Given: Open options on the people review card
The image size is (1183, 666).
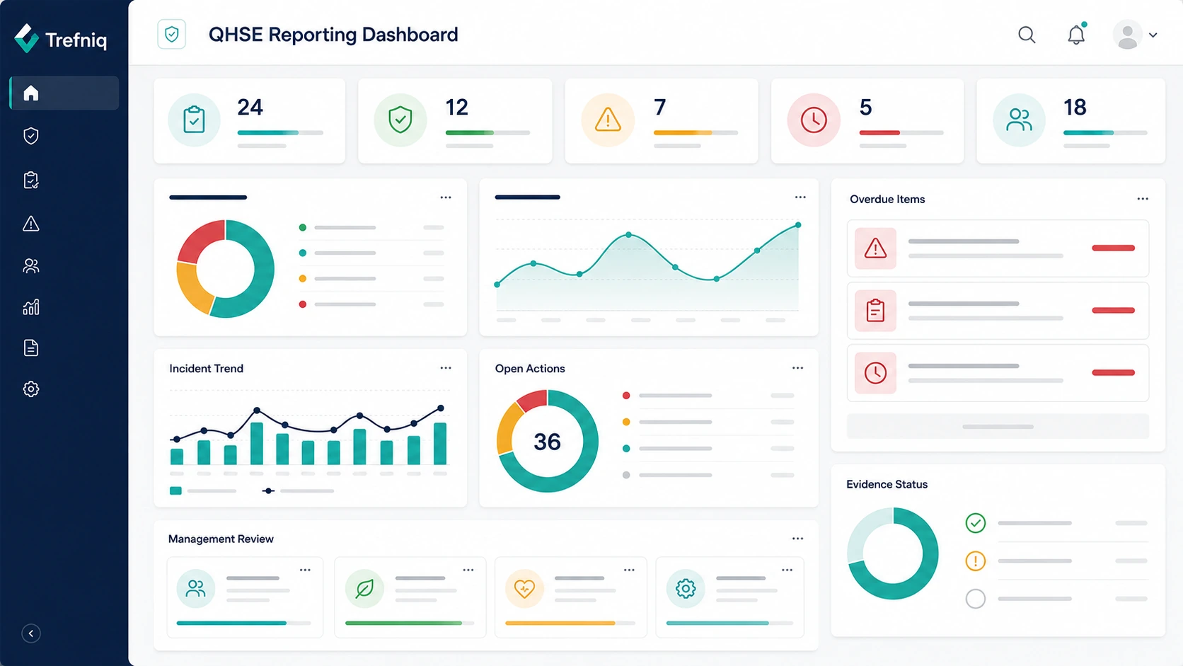Looking at the screenshot, I should 305,570.
